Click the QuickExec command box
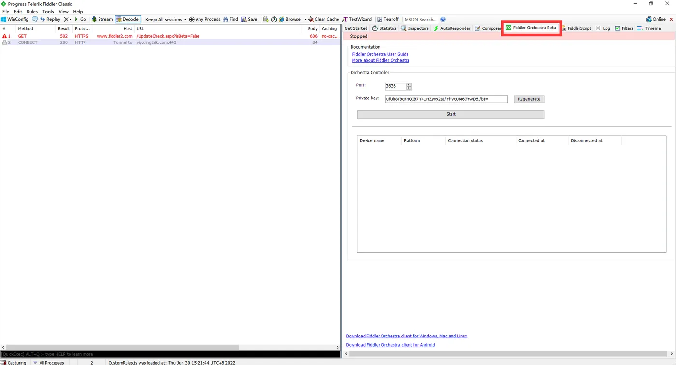 (x=170, y=354)
